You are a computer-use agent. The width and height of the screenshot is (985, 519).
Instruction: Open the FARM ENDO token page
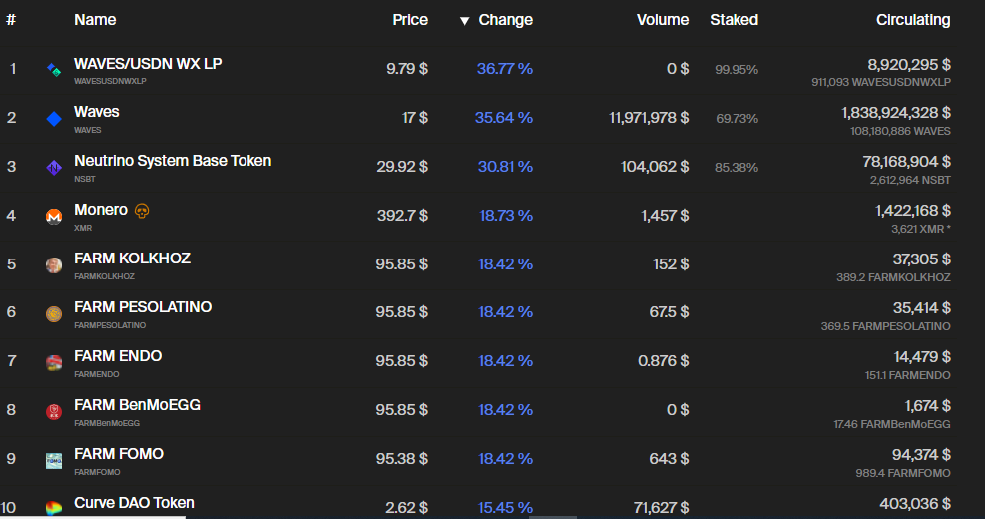pyautogui.click(x=118, y=356)
